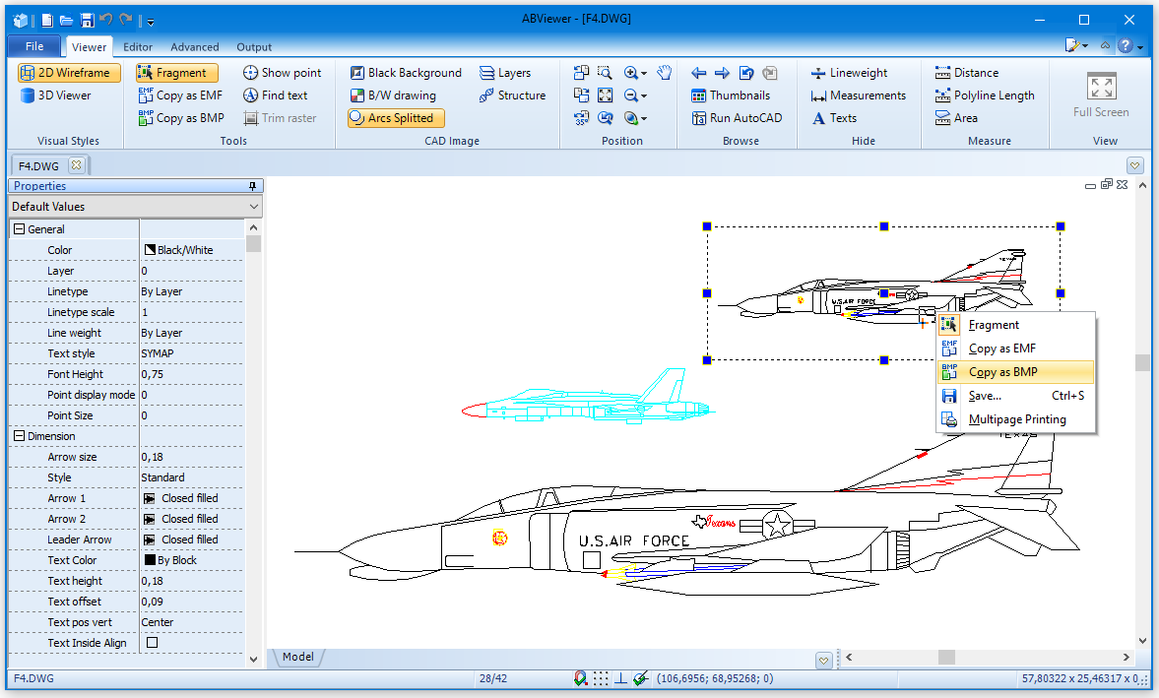Click Find text tool
Viewport: 1159px width, 698px height.
pyautogui.click(x=275, y=95)
